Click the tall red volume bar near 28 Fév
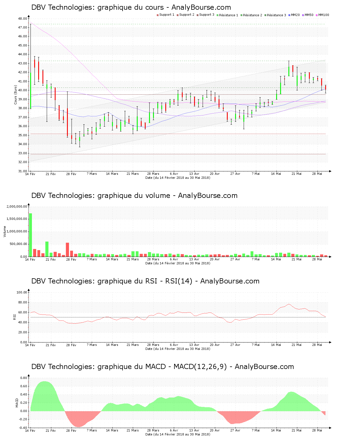Screen dimensions: 342x442 [67, 250]
